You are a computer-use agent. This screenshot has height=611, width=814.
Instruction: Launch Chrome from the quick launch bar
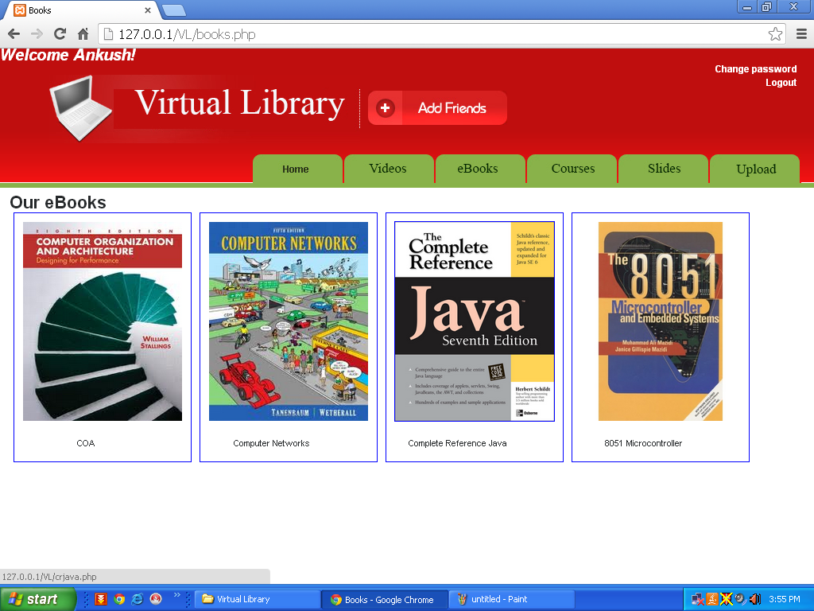coord(119,599)
